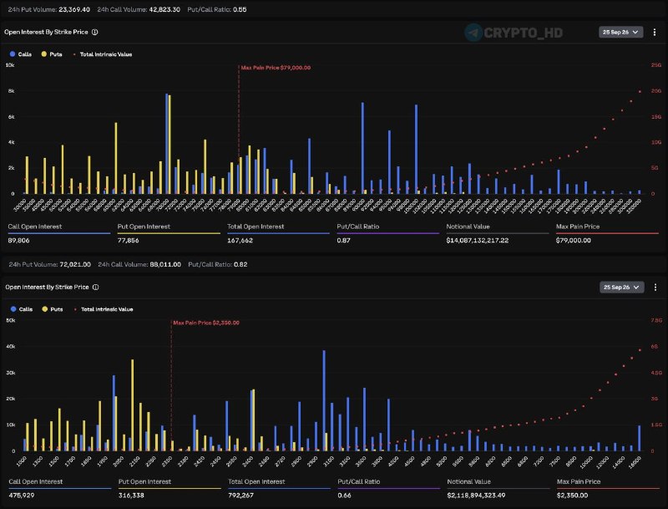Click the Notional Value label above $2,118,894,323.49
Image resolution: width=668 pixels, height=509 pixels.
pos(468,481)
